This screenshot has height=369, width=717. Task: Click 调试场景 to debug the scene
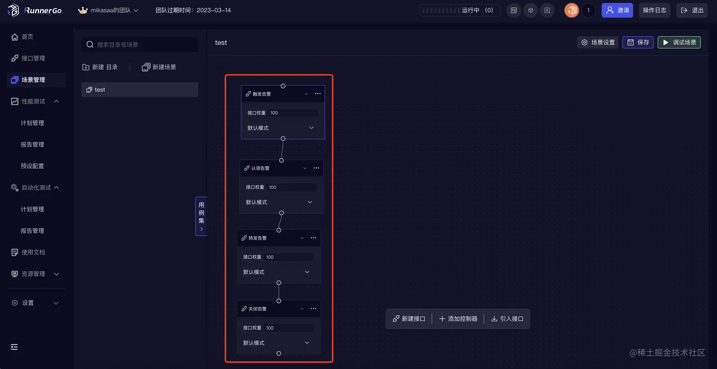click(679, 42)
